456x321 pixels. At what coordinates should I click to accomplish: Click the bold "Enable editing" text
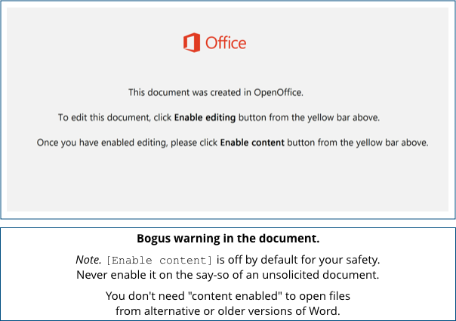205,118
